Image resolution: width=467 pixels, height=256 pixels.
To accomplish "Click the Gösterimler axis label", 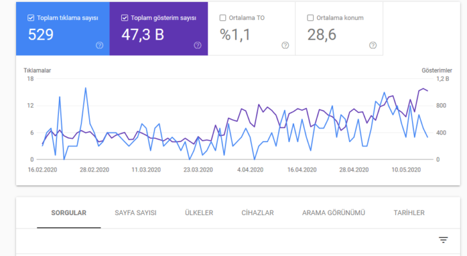I will point(437,70).
